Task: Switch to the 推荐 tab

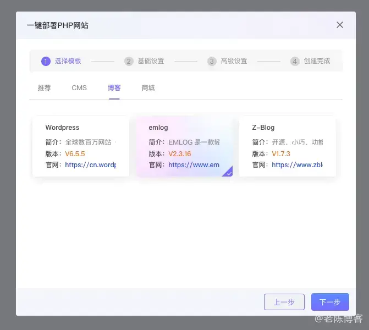Action: pyautogui.click(x=44, y=88)
